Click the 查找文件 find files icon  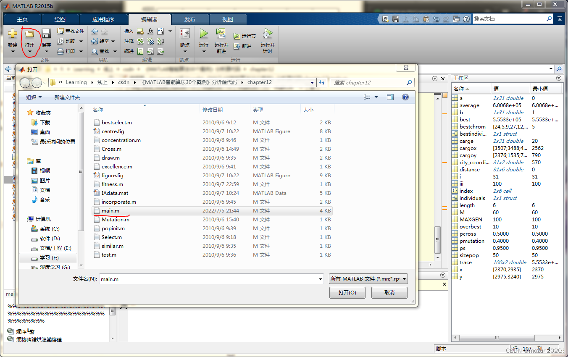[x=60, y=31]
